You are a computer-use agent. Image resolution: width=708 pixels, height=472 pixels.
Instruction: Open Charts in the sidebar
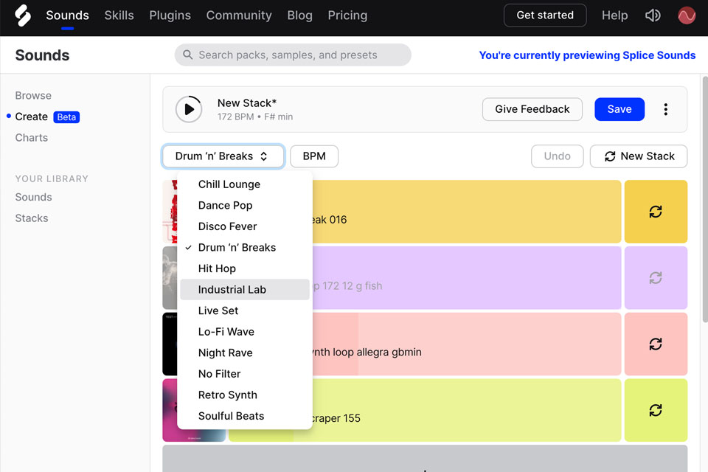pos(32,138)
